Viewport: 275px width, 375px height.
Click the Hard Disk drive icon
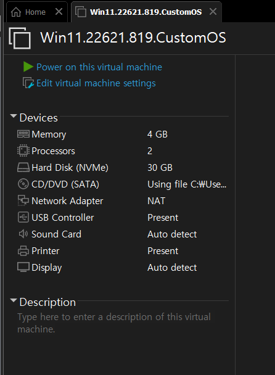click(23, 167)
